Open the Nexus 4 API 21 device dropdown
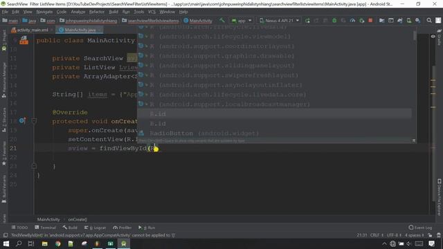The height and width of the screenshot is (249, 443). [280, 21]
